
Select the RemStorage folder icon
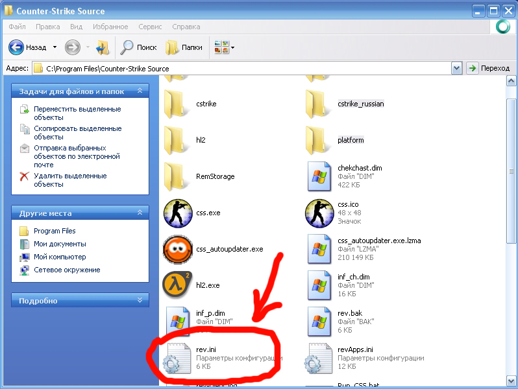175,176
